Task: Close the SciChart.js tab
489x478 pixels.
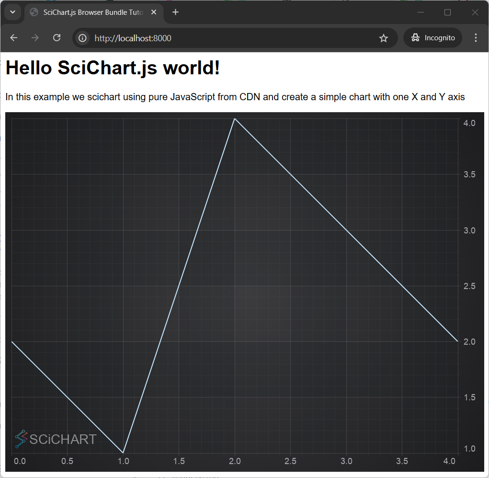Action: point(154,12)
